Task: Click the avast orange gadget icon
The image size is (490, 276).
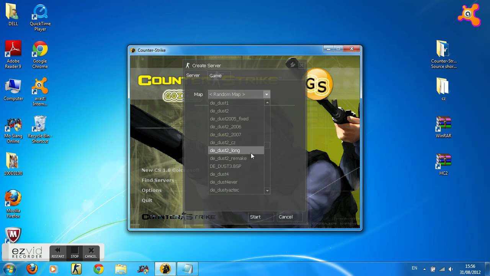Action: pyautogui.click(x=469, y=14)
